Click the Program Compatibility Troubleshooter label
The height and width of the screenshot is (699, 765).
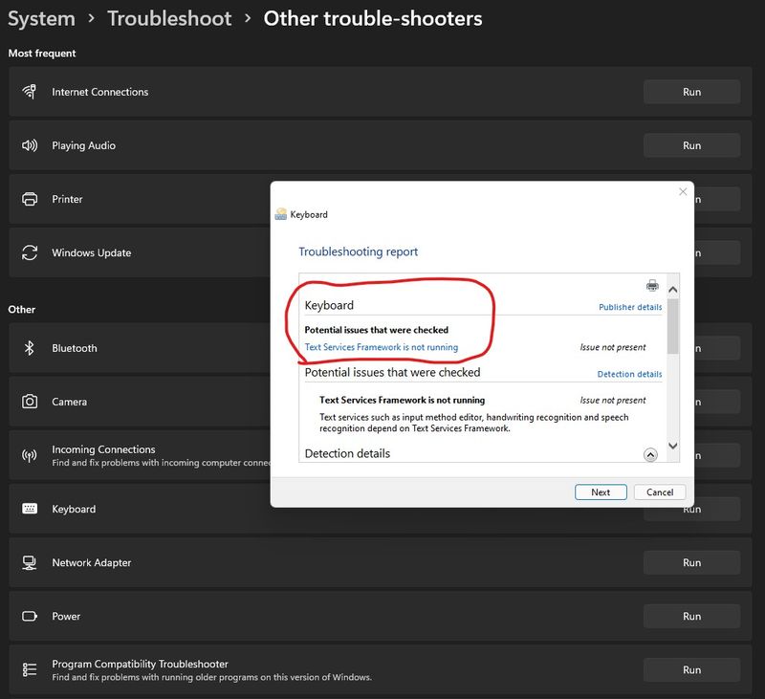140,664
